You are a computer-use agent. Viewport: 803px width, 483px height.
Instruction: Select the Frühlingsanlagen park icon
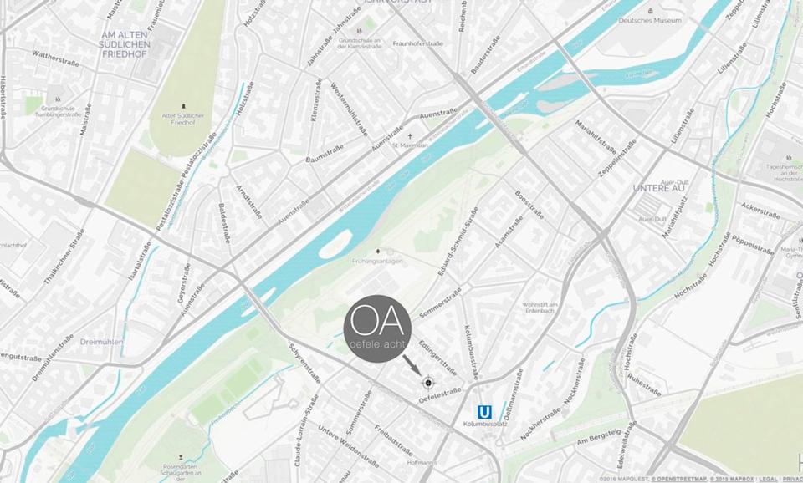(378, 252)
